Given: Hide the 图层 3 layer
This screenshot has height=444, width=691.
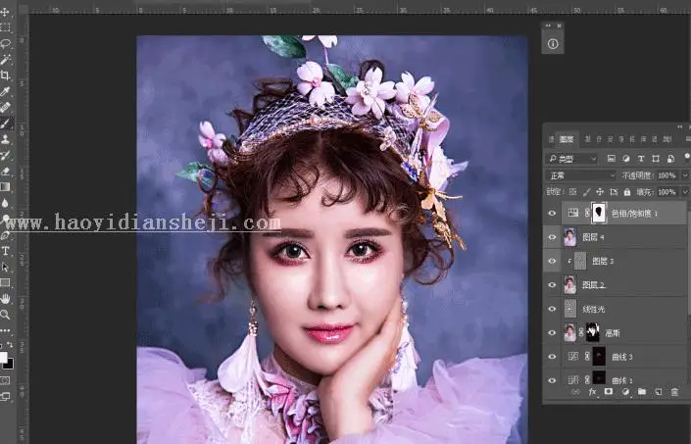Looking at the screenshot, I should [552, 261].
